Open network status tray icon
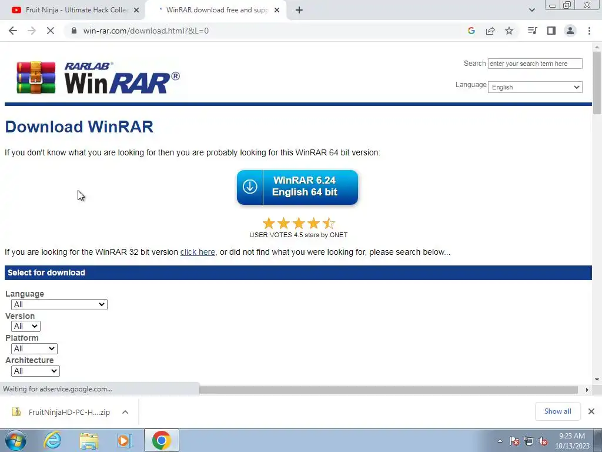 point(529,441)
